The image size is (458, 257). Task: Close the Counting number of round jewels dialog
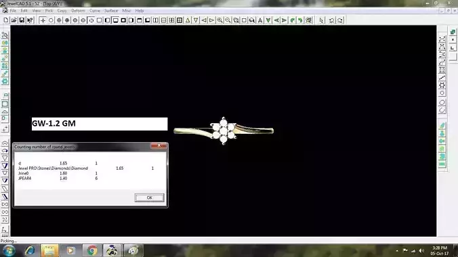pos(159,145)
